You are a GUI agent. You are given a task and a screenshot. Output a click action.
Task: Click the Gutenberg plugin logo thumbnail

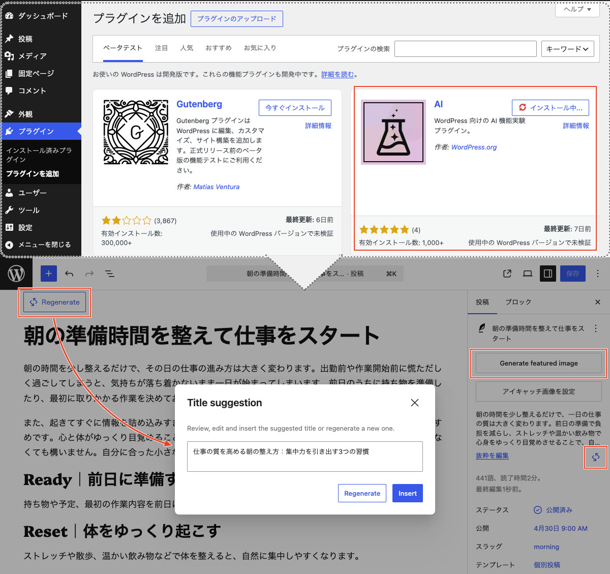(136, 132)
